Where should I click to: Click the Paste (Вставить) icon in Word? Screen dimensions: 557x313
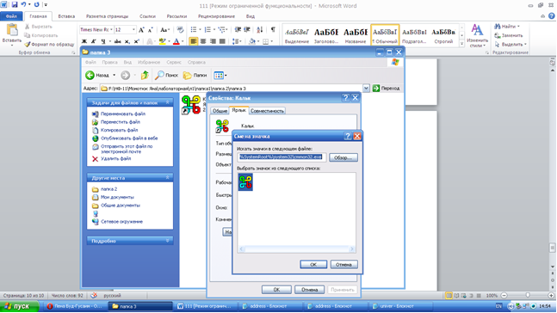[x=12, y=30]
